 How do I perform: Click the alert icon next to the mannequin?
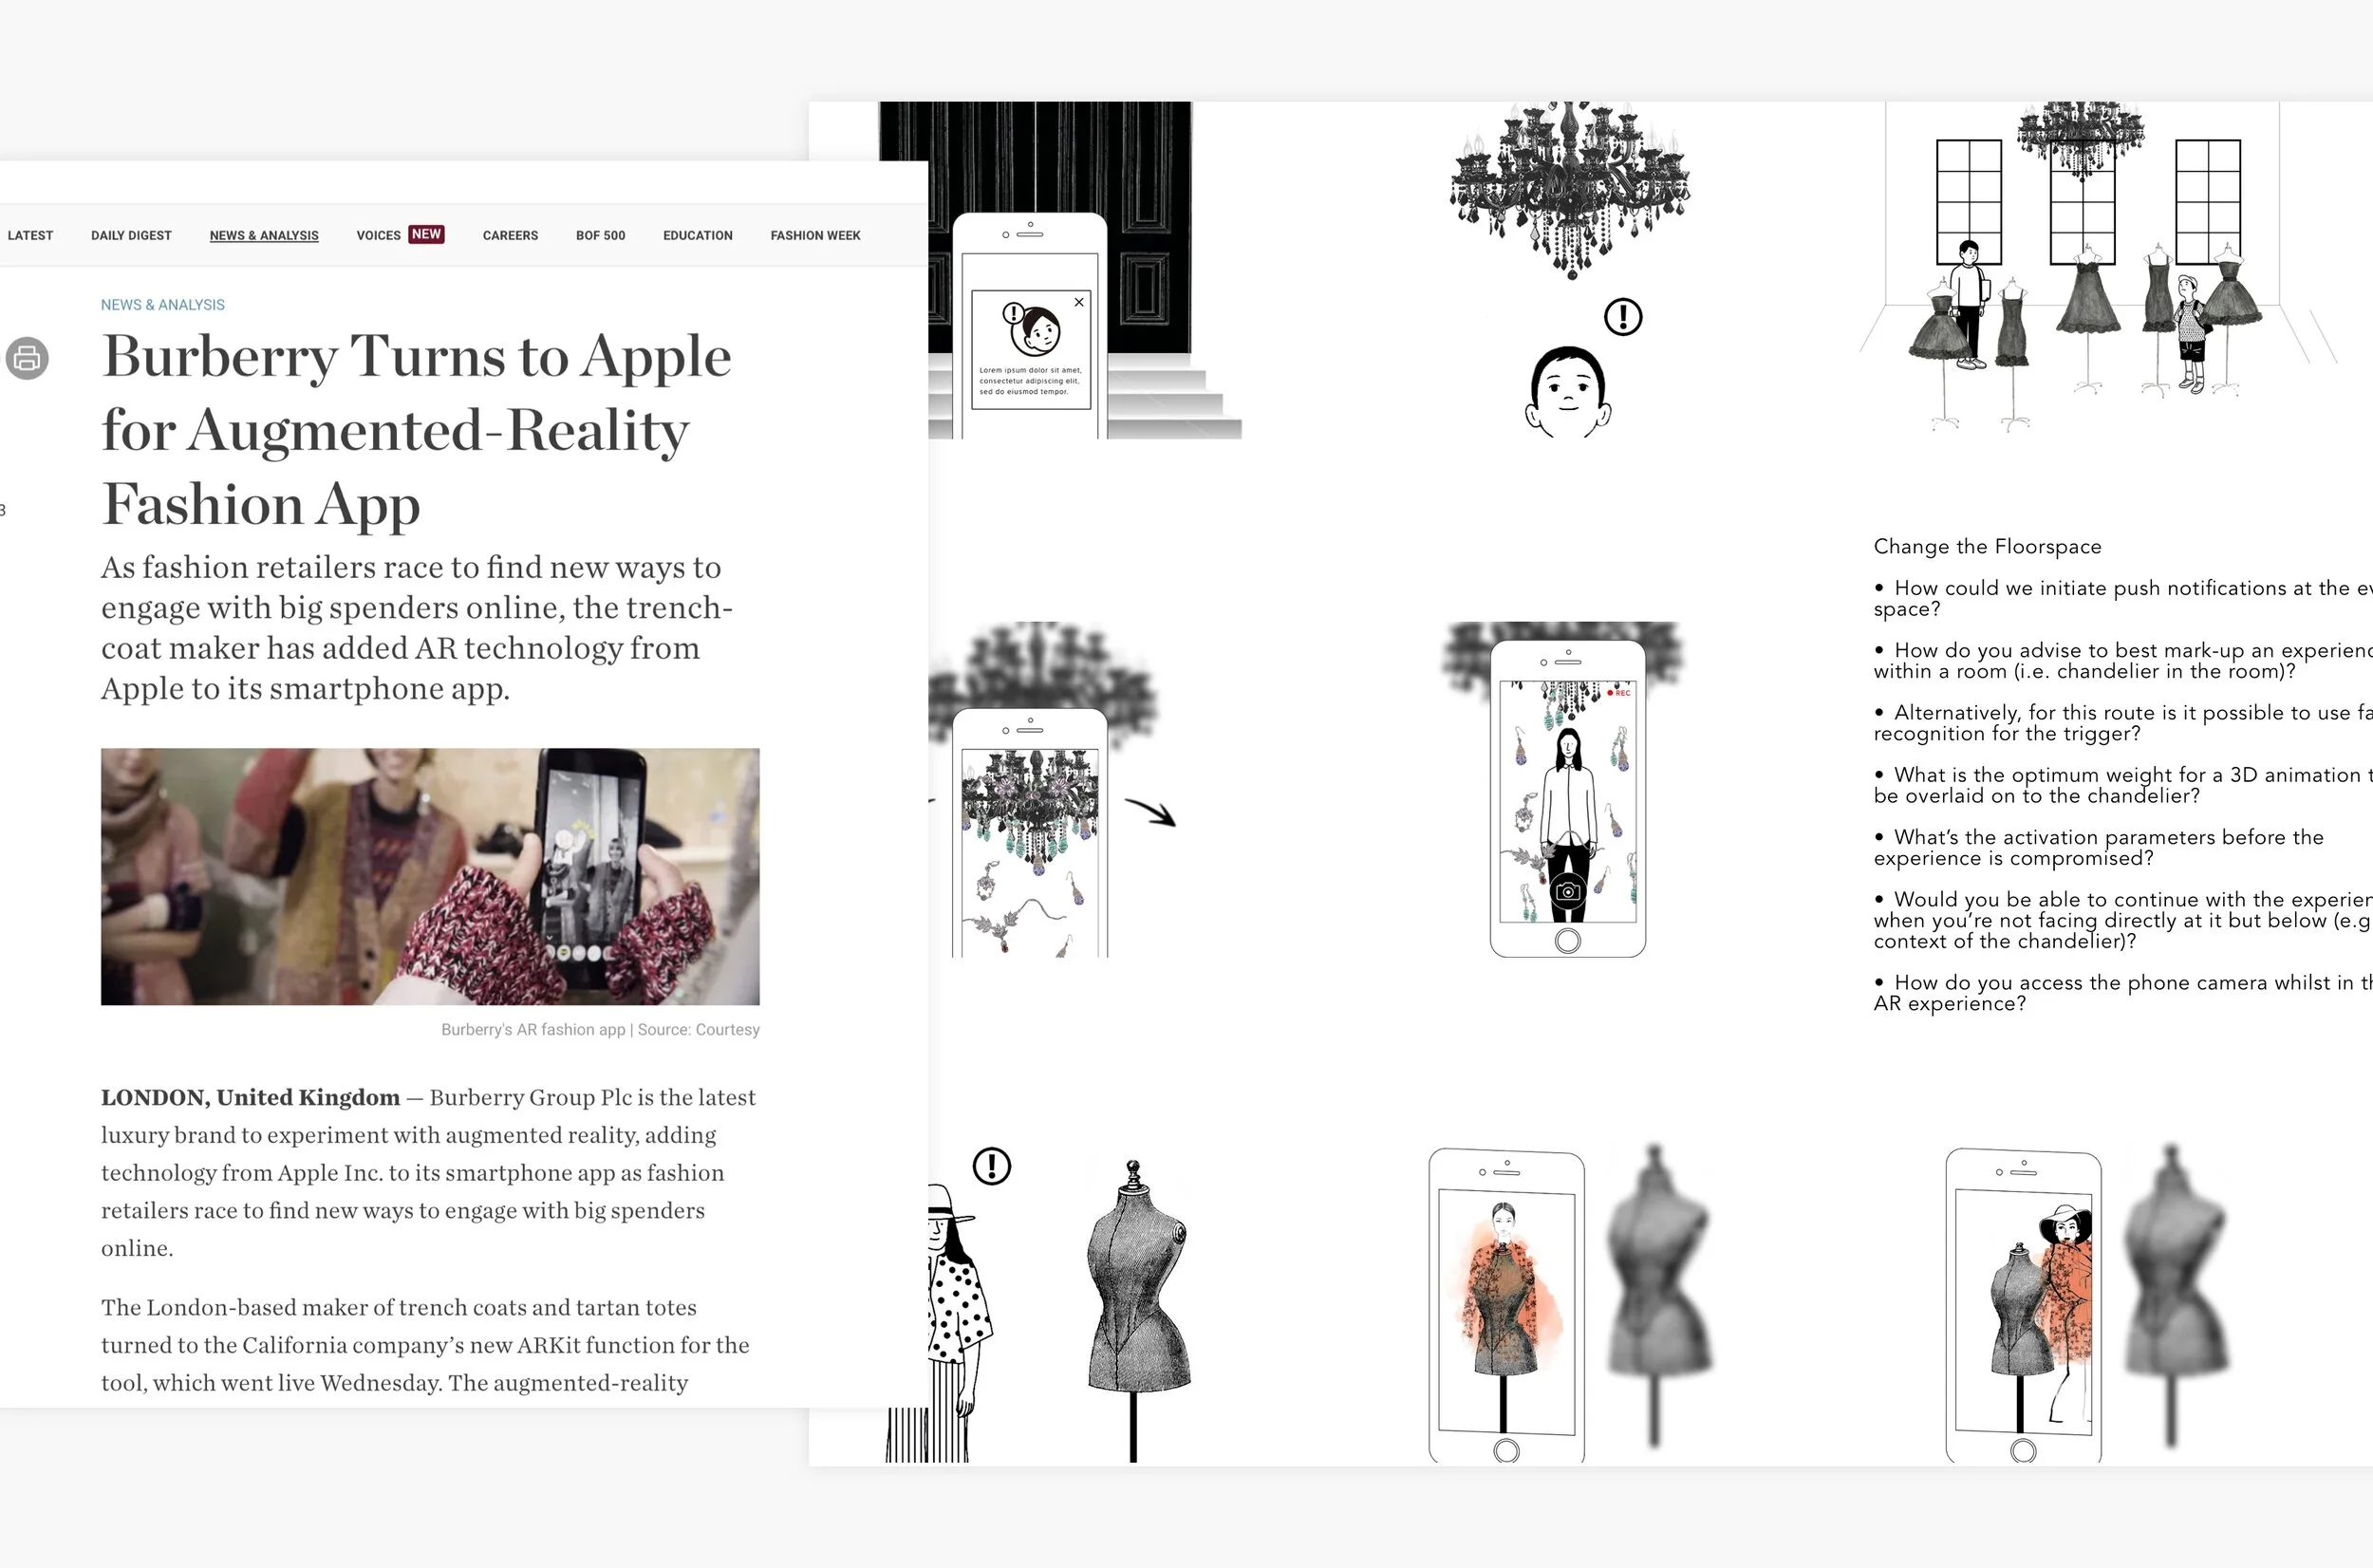pyautogui.click(x=991, y=1166)
